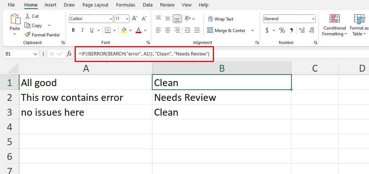Expand the Copy dropdown arrow
369x174 pixels.
pos(49,25)
